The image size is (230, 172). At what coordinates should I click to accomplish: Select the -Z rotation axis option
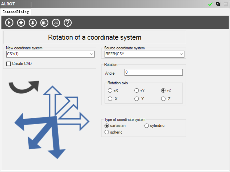(163, 99)
